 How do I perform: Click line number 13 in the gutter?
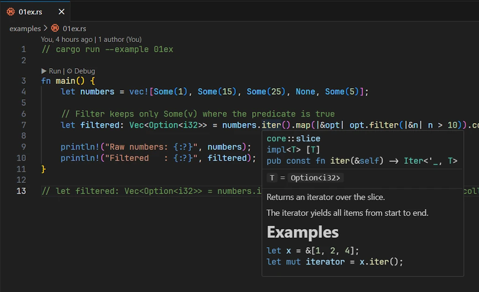click(21, 191)
